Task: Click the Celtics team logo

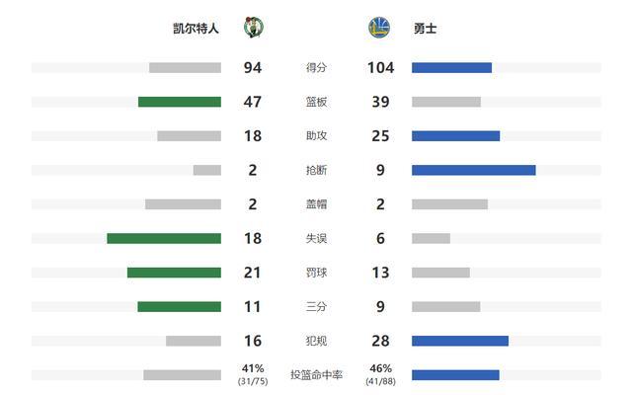Action: tap(254, 28)
